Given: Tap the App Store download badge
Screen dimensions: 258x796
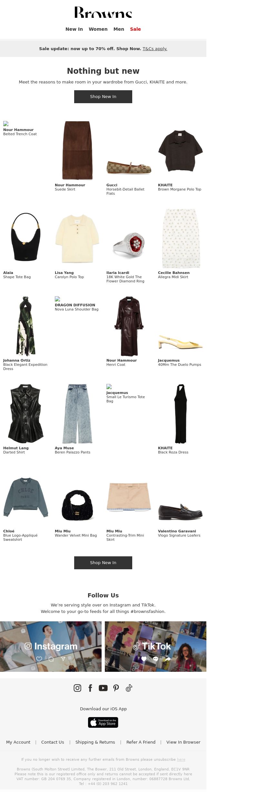Looking at the screenshot, I should pos(103,722).
